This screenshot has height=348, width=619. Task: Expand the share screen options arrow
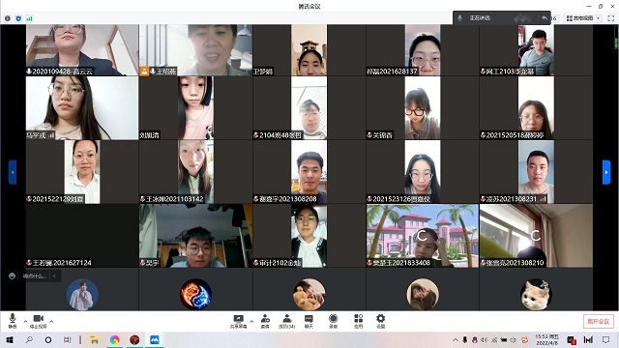pyautogui.click(x=251, y=322)
